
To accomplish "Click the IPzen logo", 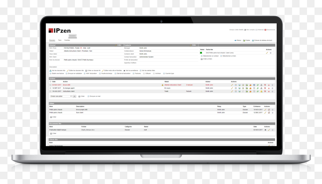I will point(60,31).
